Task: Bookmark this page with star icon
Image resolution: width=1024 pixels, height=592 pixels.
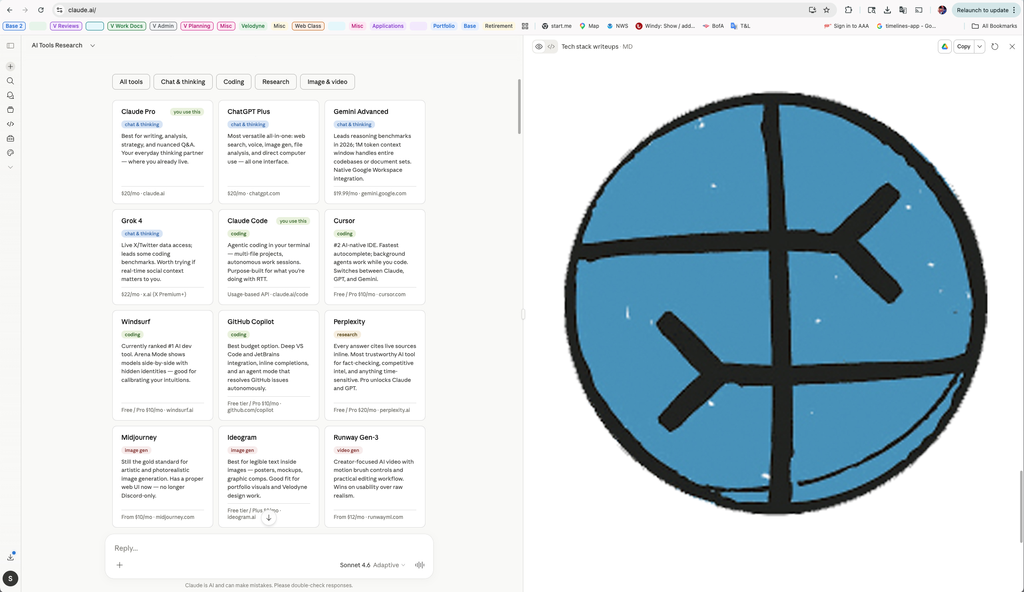Action: [827, 10]
